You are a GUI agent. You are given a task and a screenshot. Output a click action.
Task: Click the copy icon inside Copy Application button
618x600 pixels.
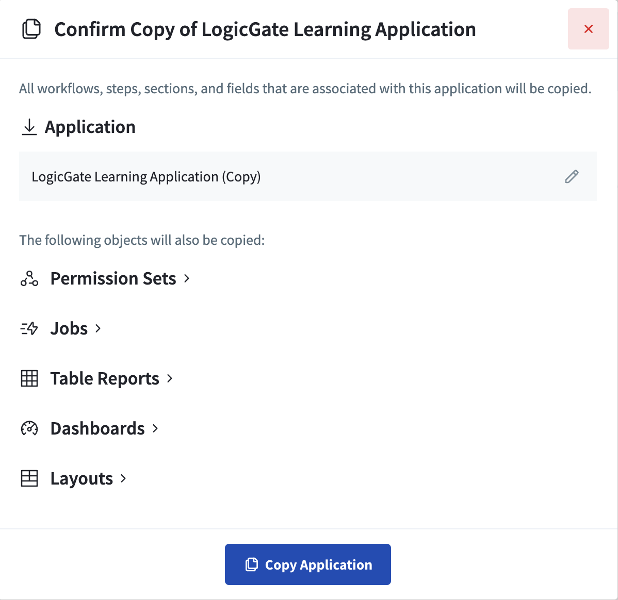coord(251,564)
